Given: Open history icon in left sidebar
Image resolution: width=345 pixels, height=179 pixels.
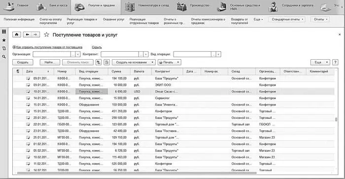Looking at the screenshot, I should [x=4, y=48].
